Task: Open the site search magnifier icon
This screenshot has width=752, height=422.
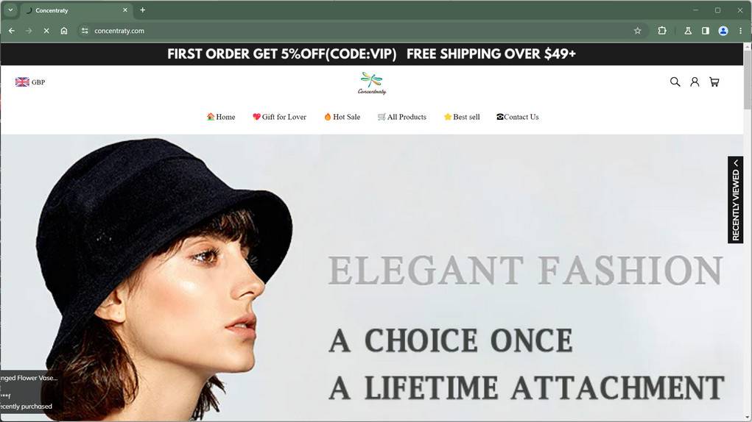Action: (x=675, y=82)
